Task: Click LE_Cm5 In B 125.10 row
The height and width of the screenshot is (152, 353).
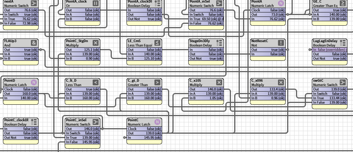Action: pyautogui.click(x=144, y=59)
